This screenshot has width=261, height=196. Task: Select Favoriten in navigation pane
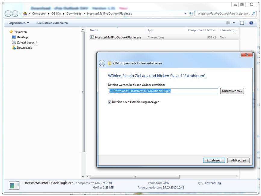click(x=20, y=32)
